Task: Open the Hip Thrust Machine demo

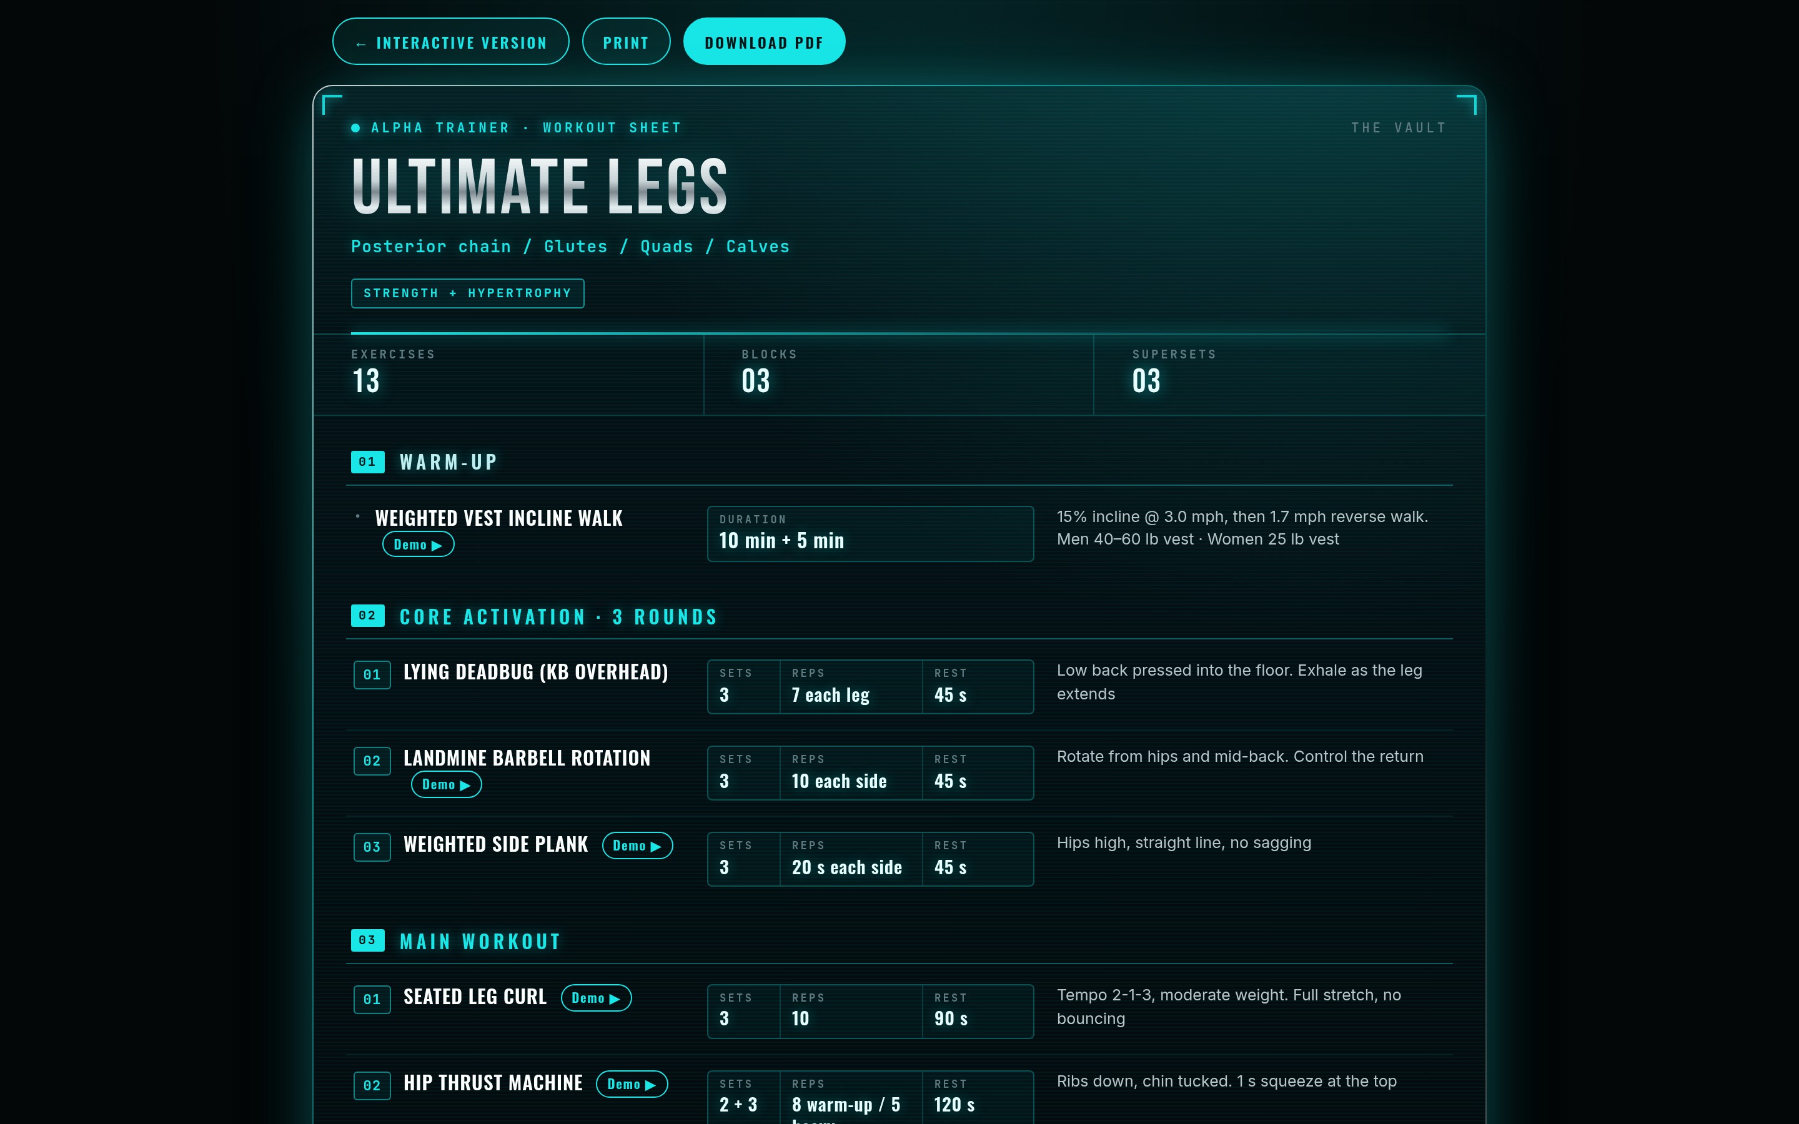Action: (x=632, y=1084)
